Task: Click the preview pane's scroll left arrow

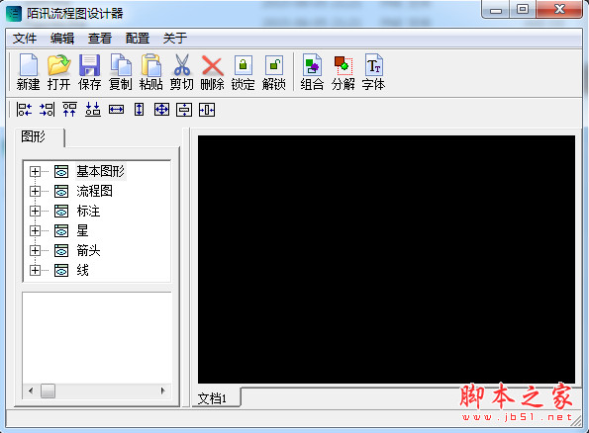Action: [x=31, y=390]
